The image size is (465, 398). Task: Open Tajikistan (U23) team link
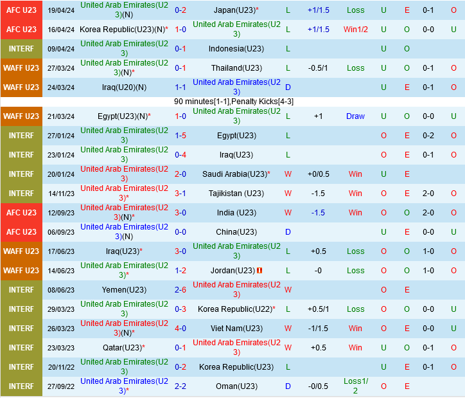click(x=236, y=194)
